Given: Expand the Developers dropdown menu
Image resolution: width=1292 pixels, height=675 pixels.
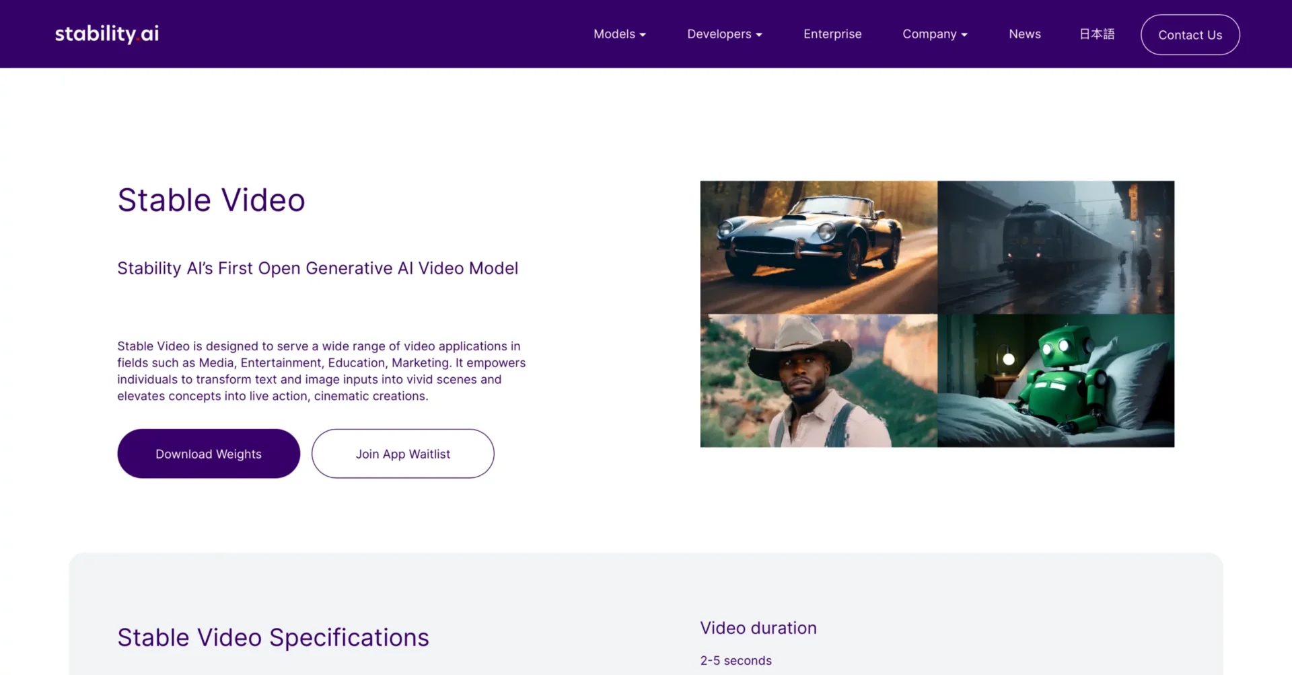Looking at the screenshot, I should pos(725,34).
